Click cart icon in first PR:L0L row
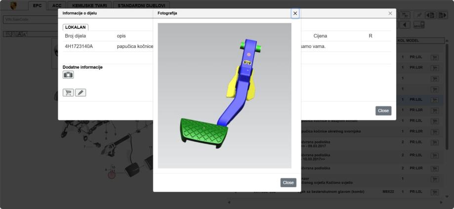 pyautogui.click(x=435, y=57)
